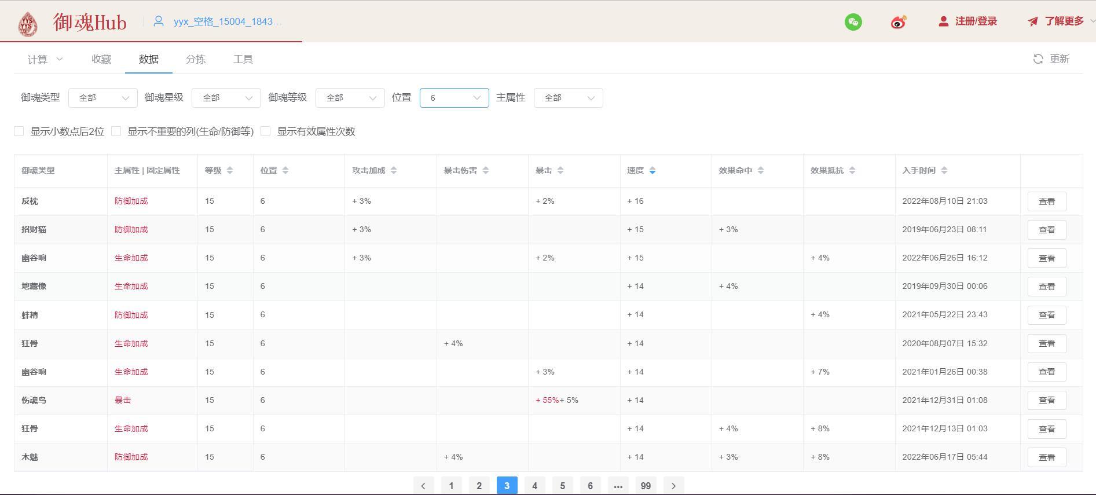Image resolution: width=1096 pixels, height=495 pixels.
Task: Click 查看 for 反枕 row
Action: (1047, 201)
